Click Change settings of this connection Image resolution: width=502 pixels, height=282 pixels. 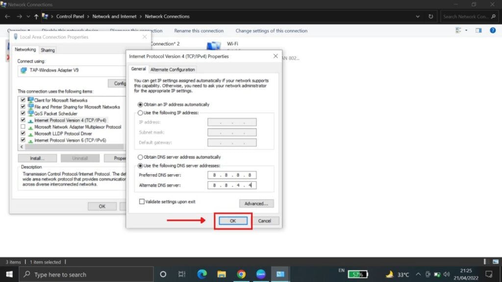coord(272,31)
